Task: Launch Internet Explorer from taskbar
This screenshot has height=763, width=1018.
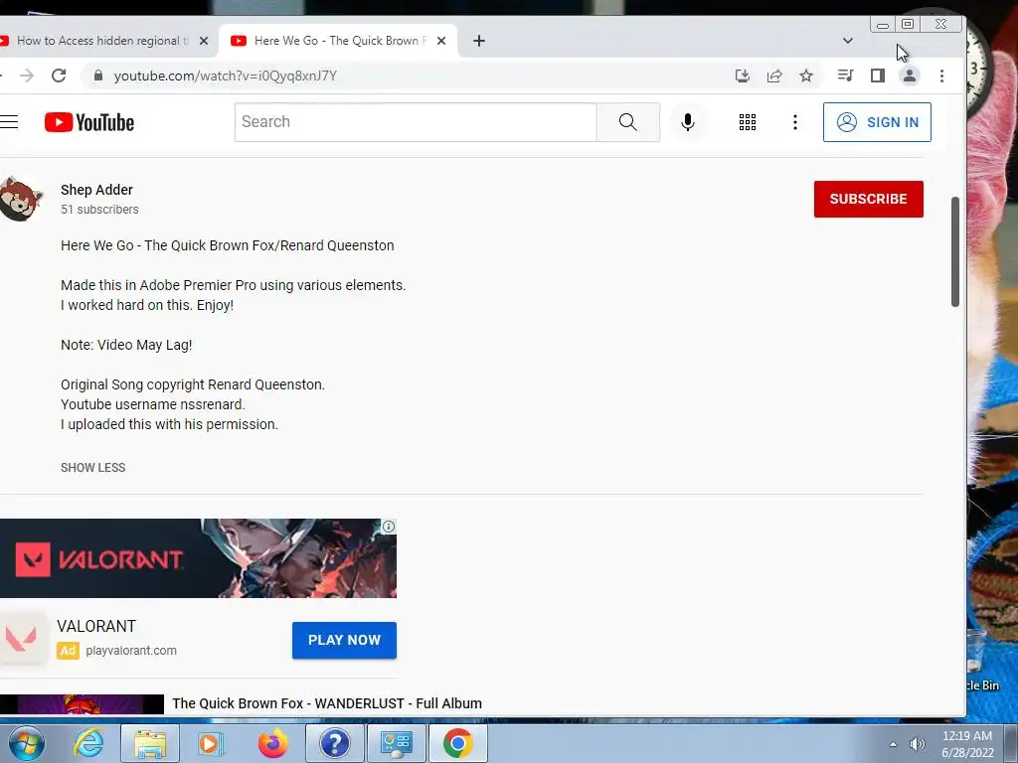Action: click(x=88, y=743)
